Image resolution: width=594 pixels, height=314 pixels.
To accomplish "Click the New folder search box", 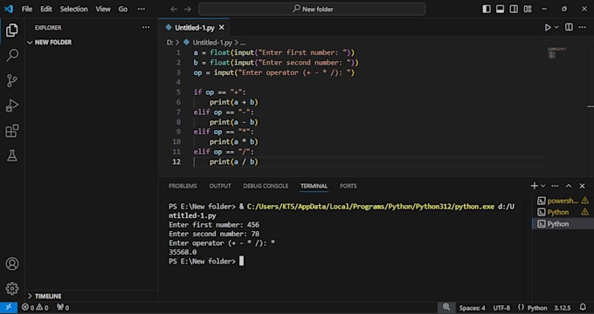I will click(312, 9).
